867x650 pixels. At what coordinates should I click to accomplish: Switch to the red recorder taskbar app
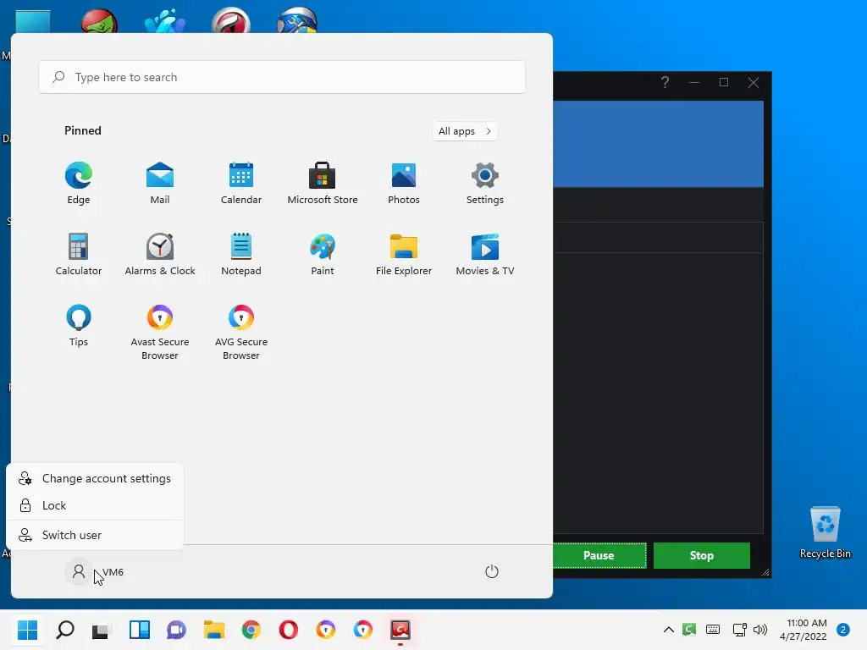(x=400, y=630)
